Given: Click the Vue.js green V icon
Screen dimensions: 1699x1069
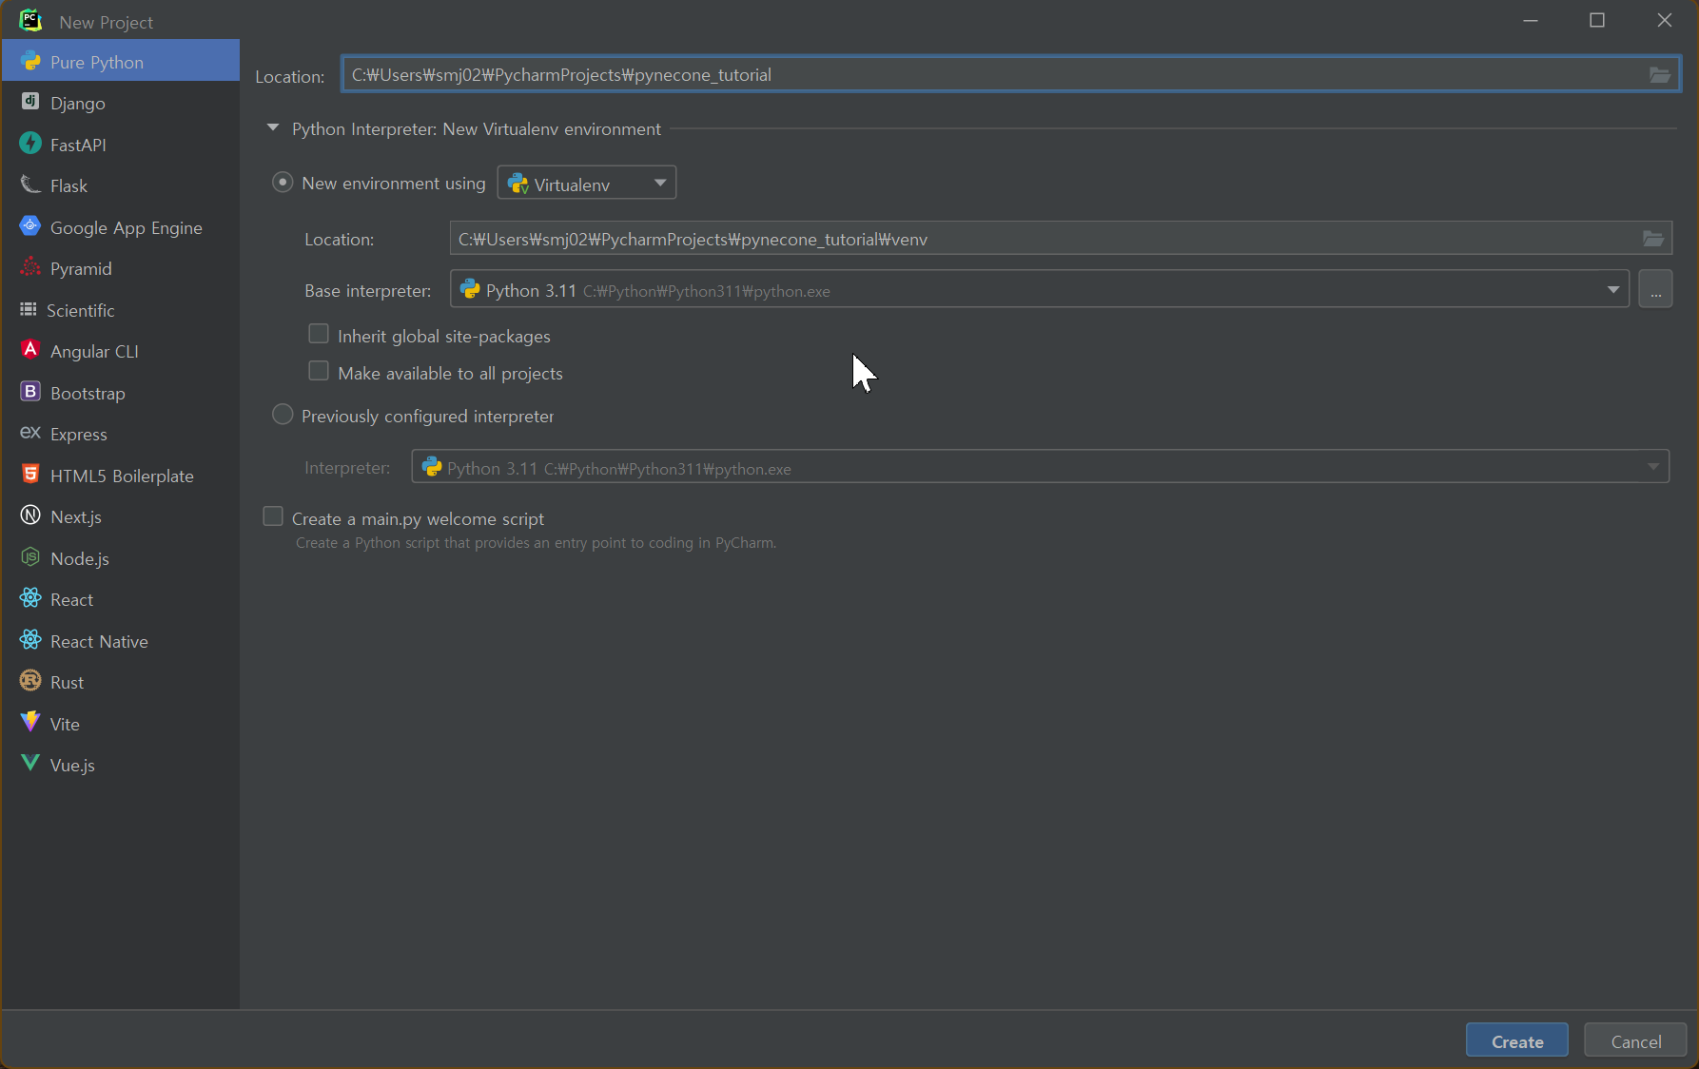Looking at the screenshot, I should click(x=30, y=764).
